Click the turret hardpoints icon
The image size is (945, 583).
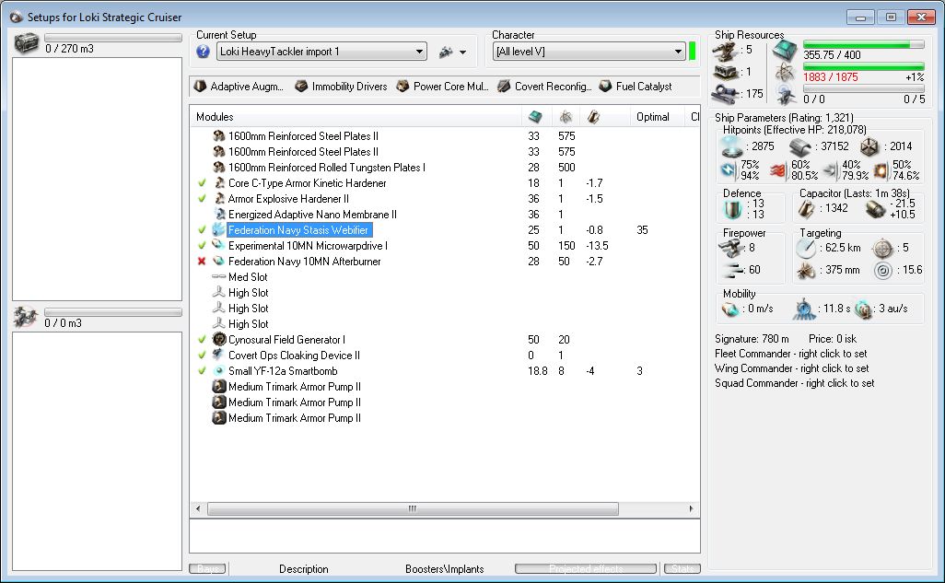click(x=725, y=51)
